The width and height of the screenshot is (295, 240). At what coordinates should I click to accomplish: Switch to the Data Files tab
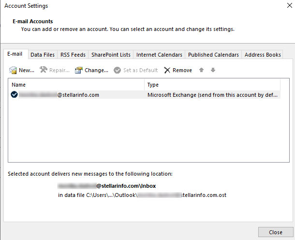click(43, 55)
